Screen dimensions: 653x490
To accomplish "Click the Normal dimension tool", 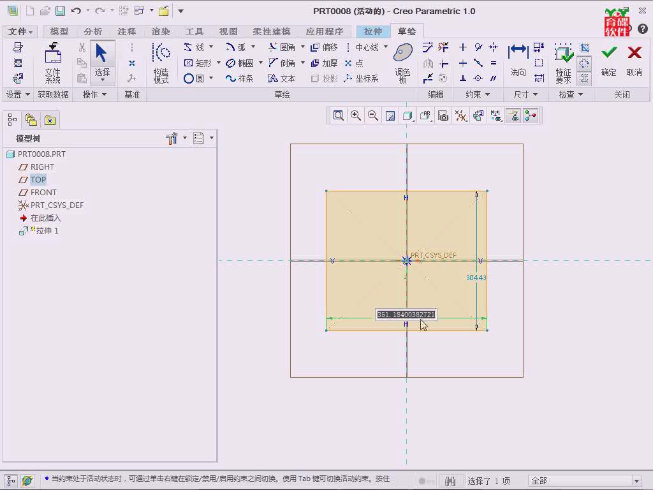I will [518, 61].
